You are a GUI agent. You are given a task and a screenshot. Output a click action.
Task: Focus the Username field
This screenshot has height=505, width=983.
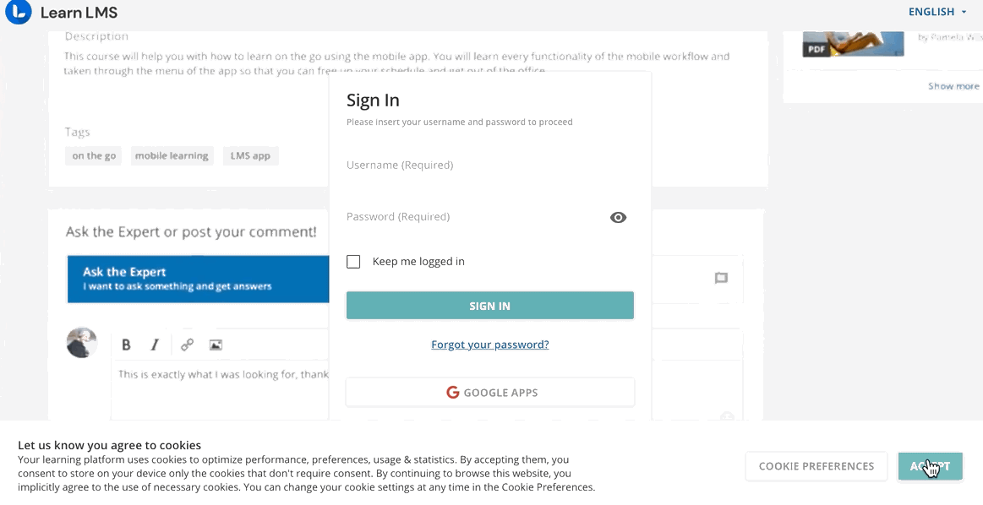coord(489,166)
